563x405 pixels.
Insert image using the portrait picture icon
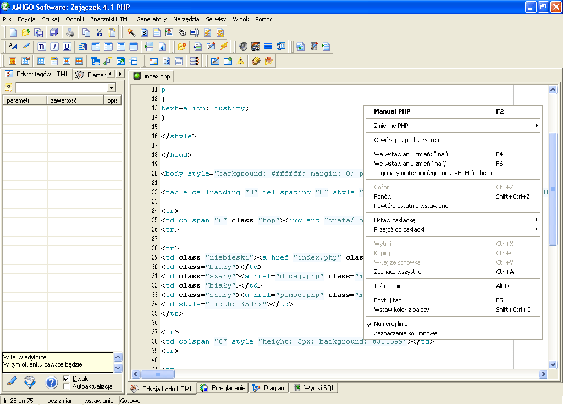(x=169, y=32)
